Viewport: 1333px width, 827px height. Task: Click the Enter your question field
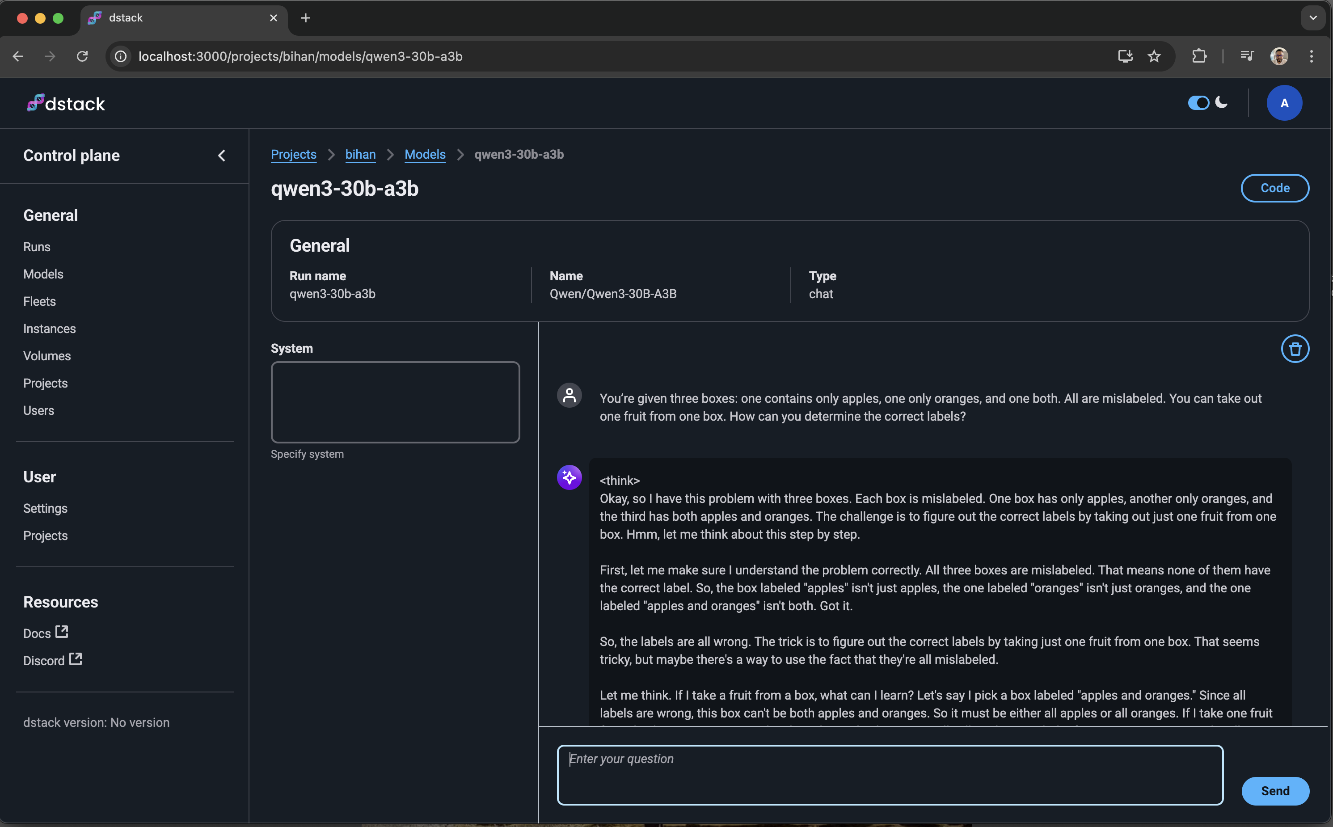pyautogui.click(x=890, y=775)
